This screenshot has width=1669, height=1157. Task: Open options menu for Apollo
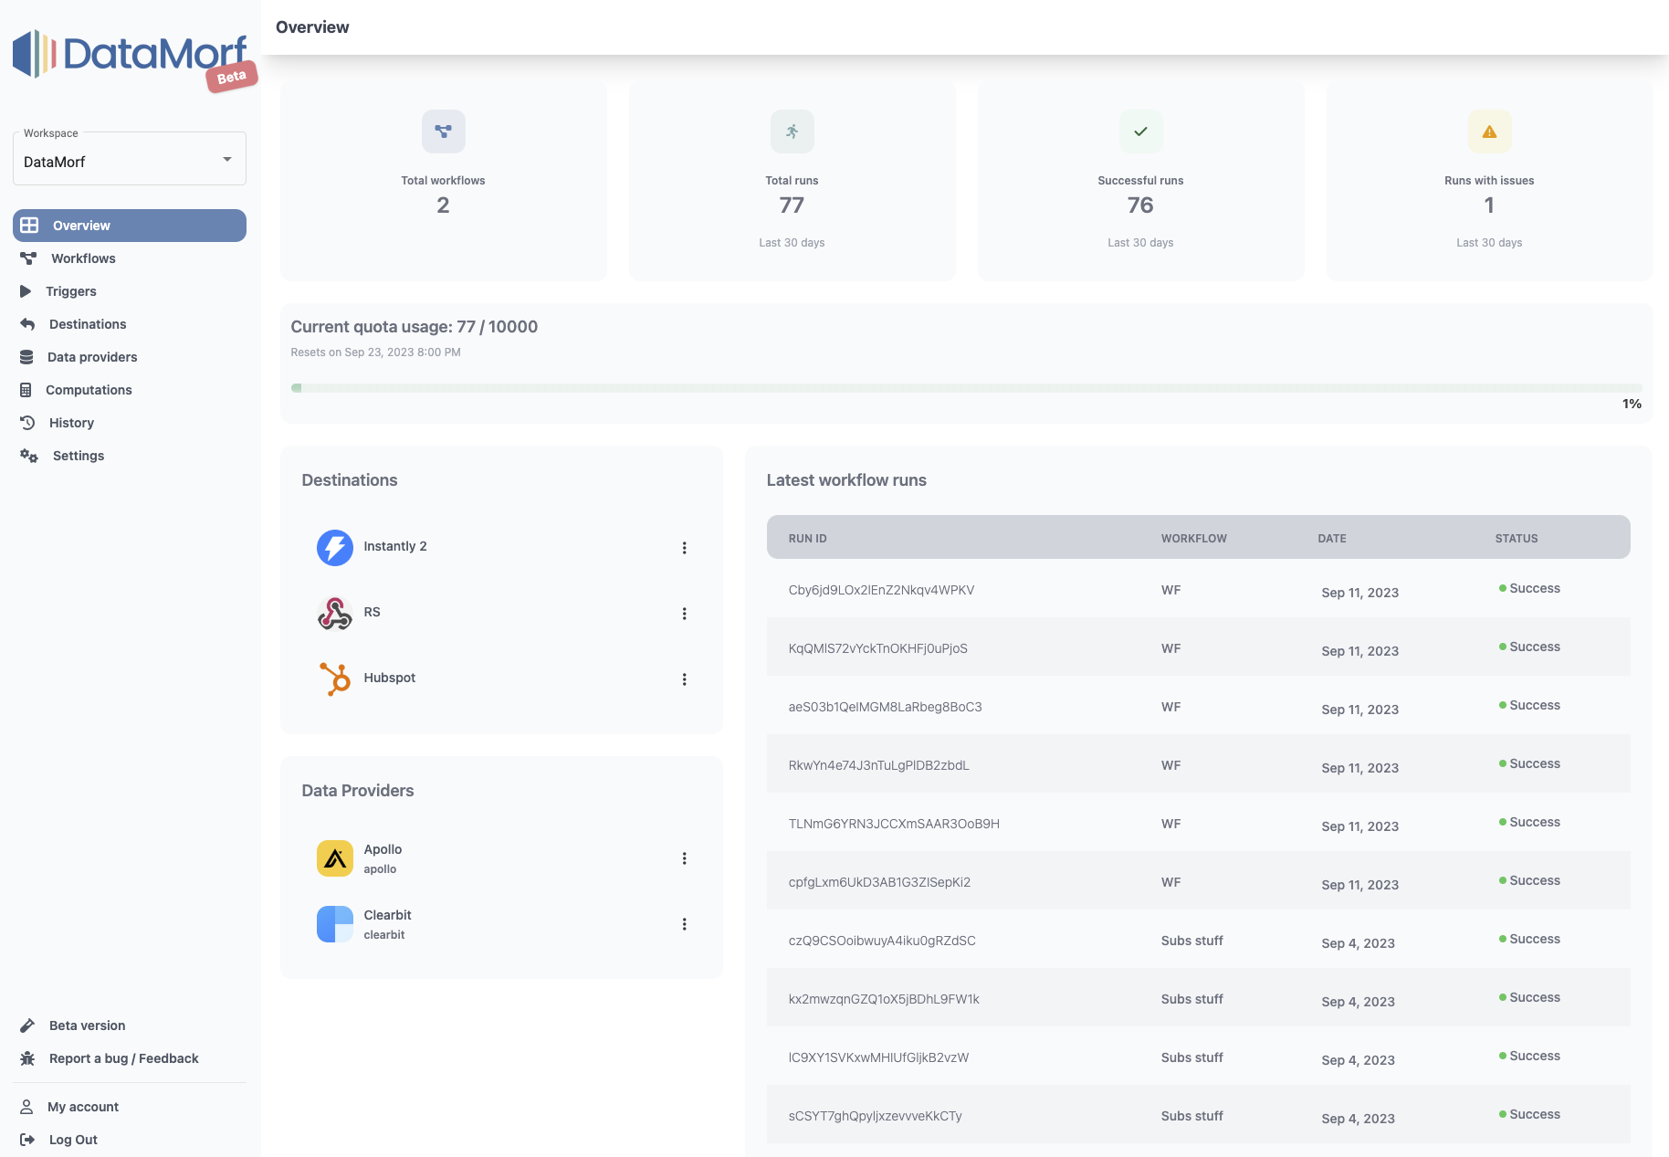685,858
